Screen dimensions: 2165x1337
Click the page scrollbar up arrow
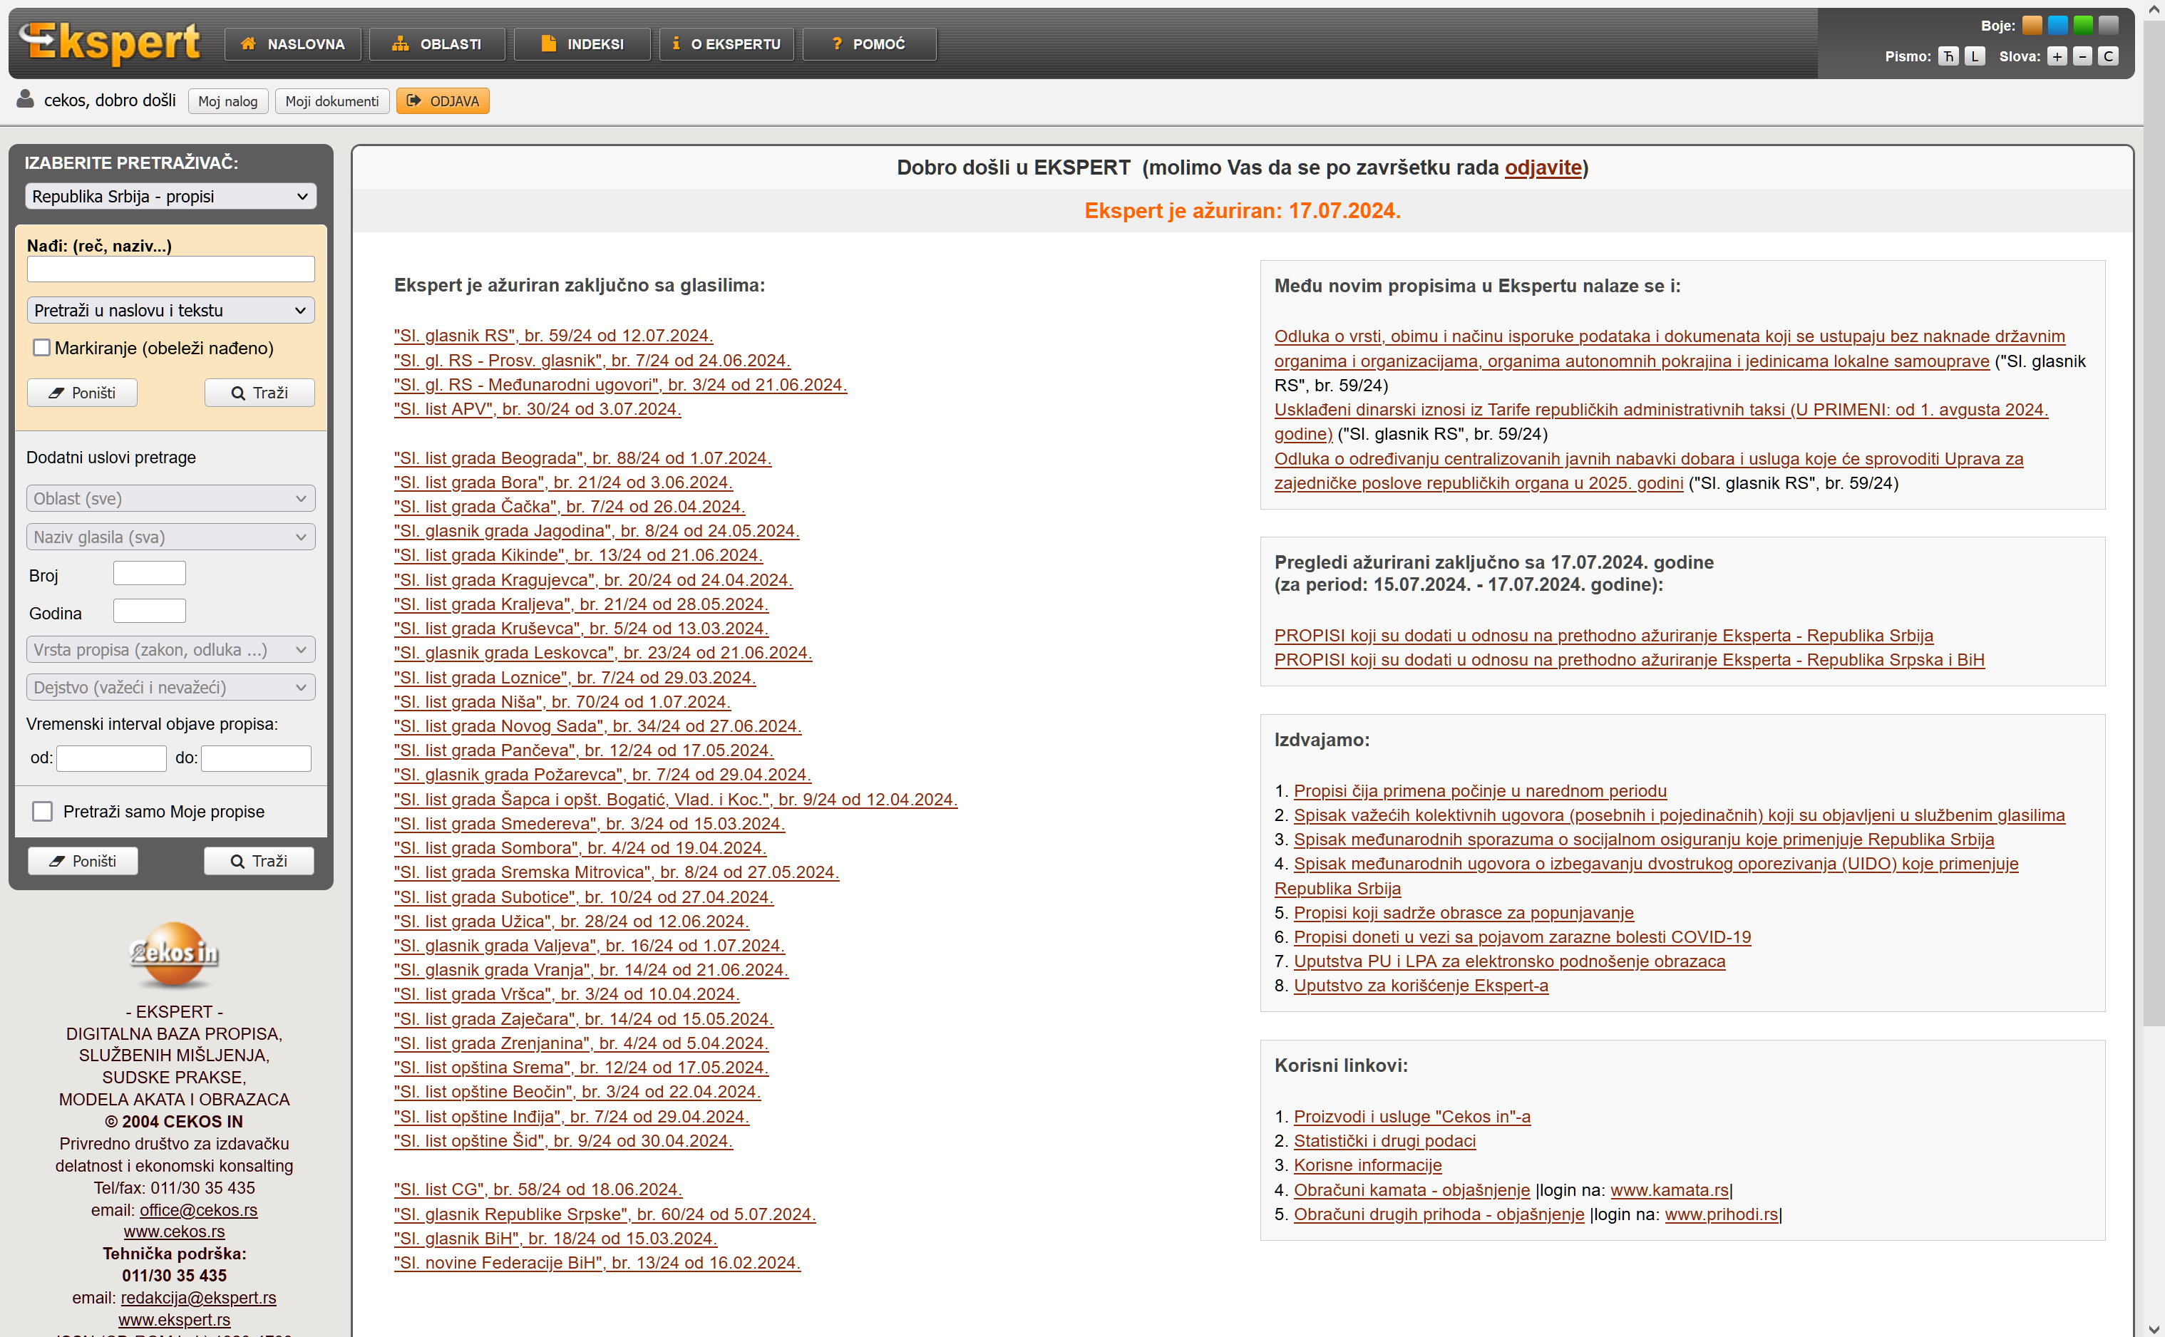(2154, 9)
